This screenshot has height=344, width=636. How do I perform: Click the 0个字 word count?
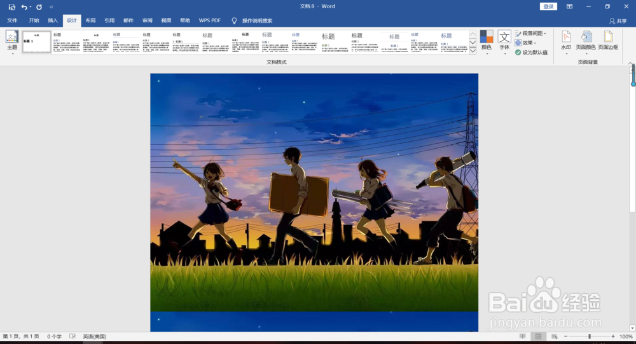[x=54, y=336]
